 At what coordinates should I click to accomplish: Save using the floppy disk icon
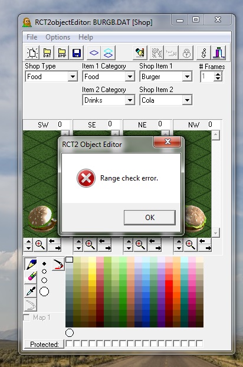(x=77, y=53)
